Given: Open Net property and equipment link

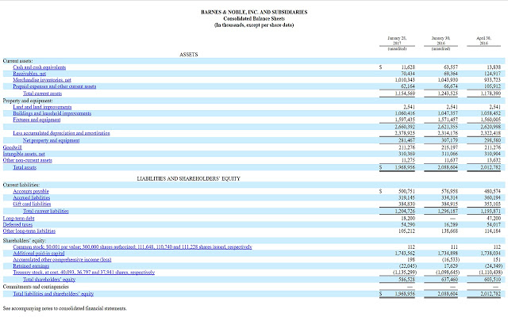Looking at the screenshot, I should tap(51, 140).
